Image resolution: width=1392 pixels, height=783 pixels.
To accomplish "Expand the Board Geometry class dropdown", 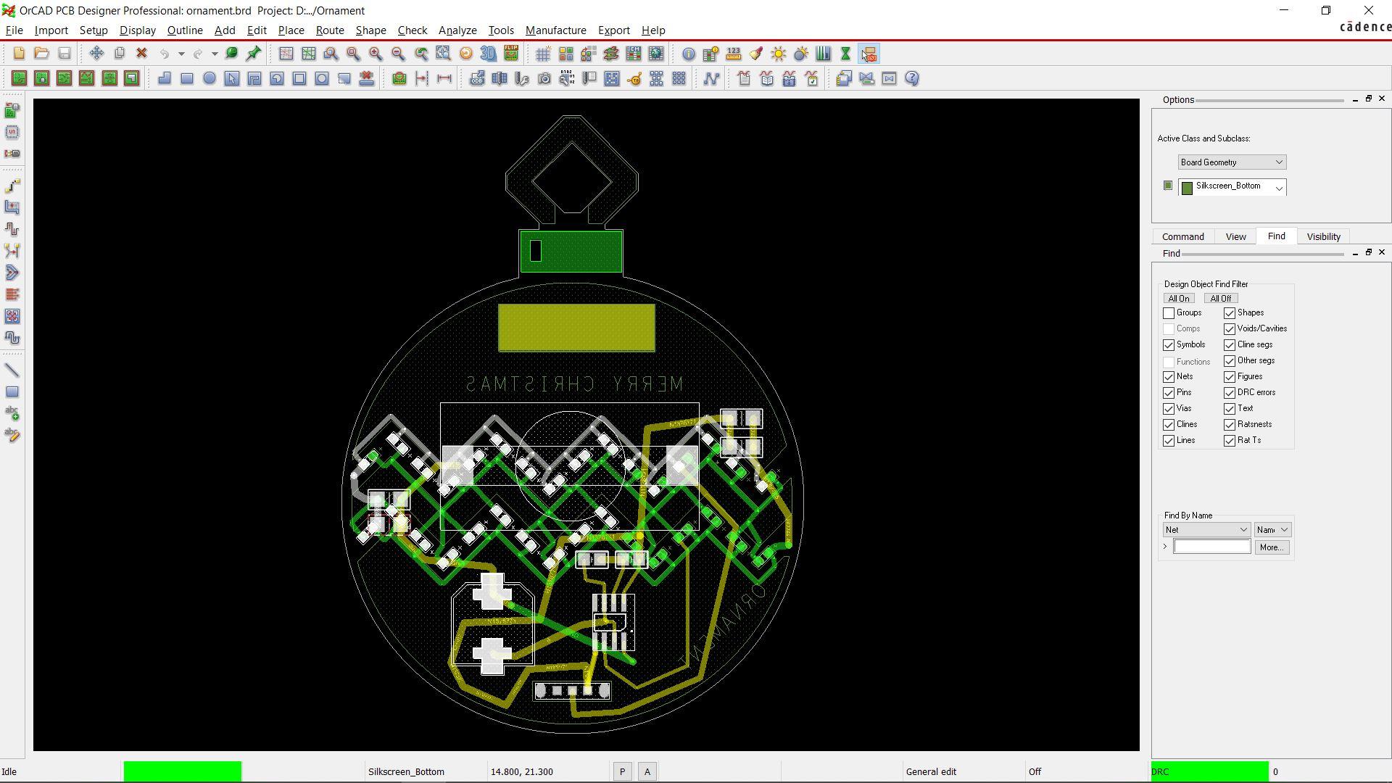I will click(x=1278, y=162).
